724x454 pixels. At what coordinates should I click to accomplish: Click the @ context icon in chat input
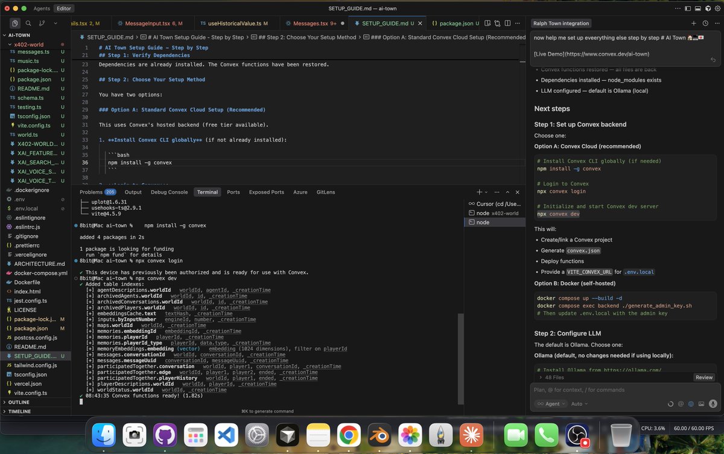click(681, 404)
